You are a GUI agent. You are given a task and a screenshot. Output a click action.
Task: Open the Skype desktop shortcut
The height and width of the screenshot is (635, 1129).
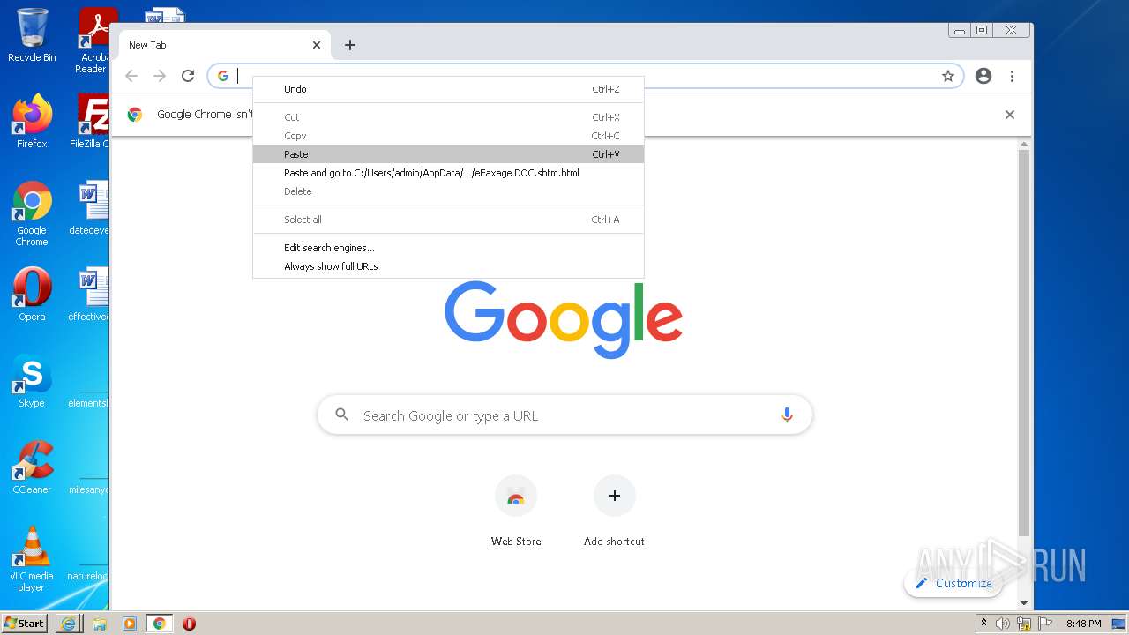pyautogui.click(x=32, y=380)
